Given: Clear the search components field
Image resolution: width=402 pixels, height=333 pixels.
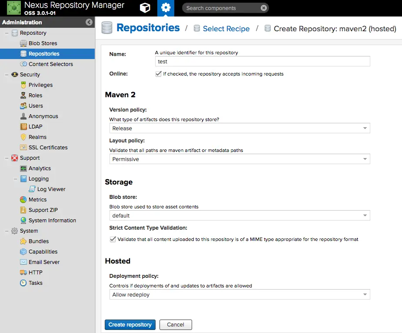Looking at the screenshot, I should click(x=263, y=8).
